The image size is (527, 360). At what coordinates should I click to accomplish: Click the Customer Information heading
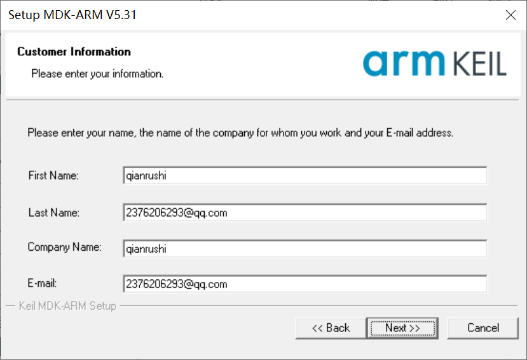pyautogui.click(x=74, y=51)
